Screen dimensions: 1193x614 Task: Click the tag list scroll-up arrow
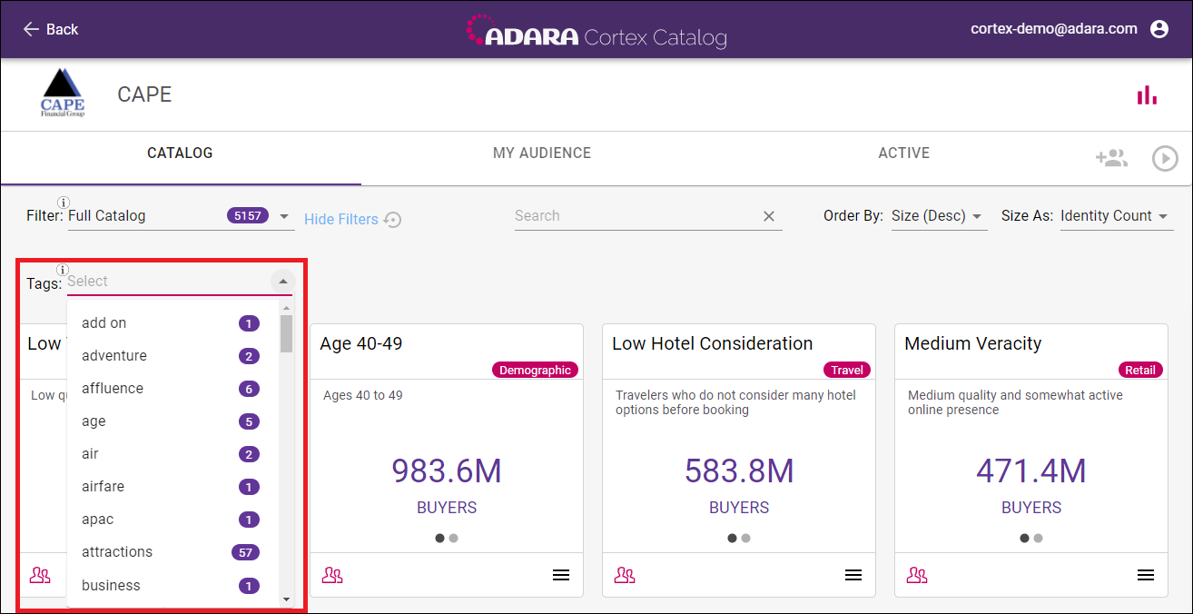point(286,308)
